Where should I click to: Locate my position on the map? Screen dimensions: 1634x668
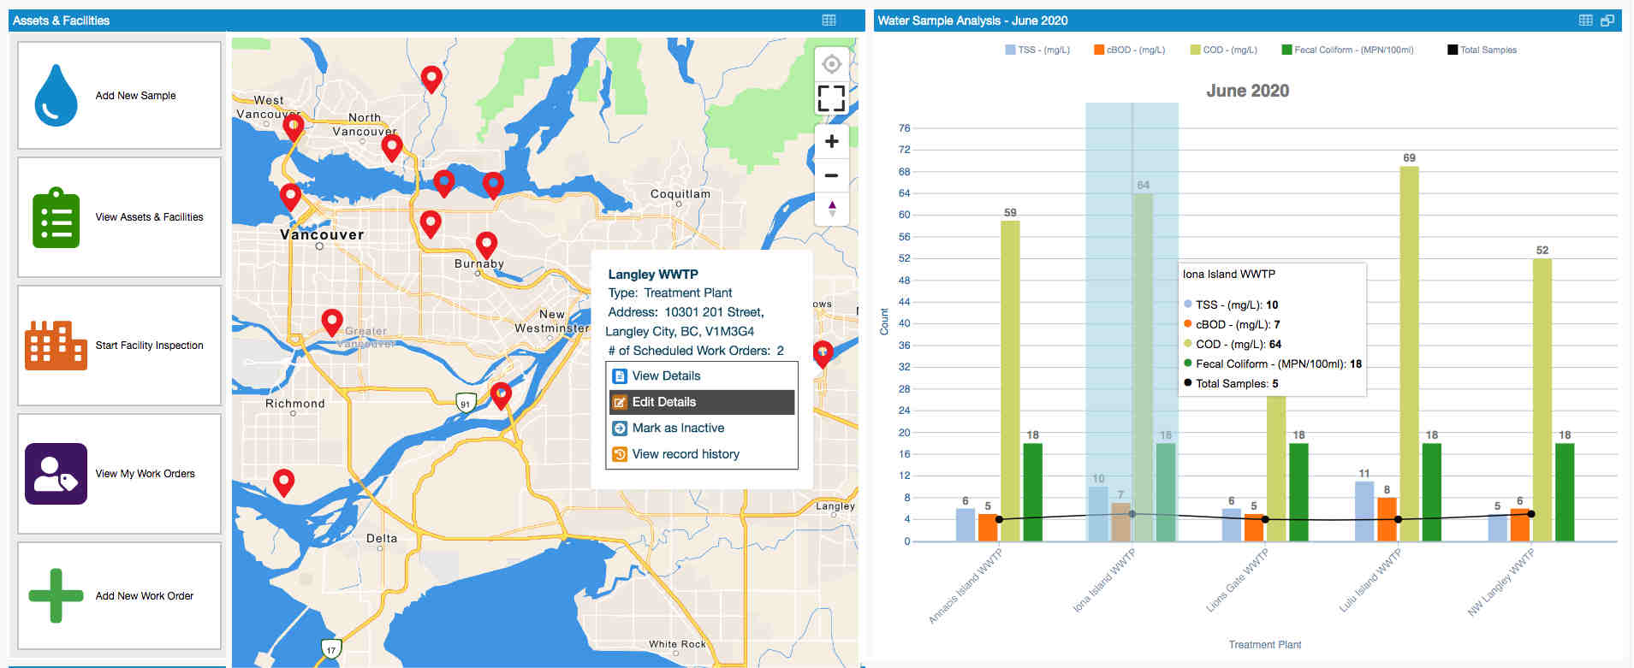pos(831,64)
